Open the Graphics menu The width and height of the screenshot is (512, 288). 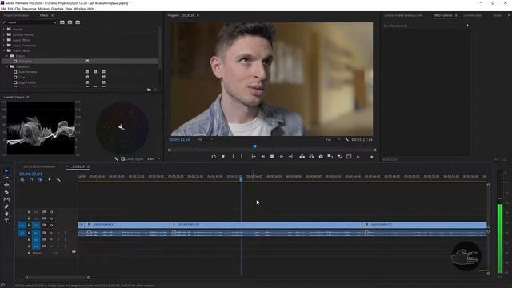(x=57, y=9)
